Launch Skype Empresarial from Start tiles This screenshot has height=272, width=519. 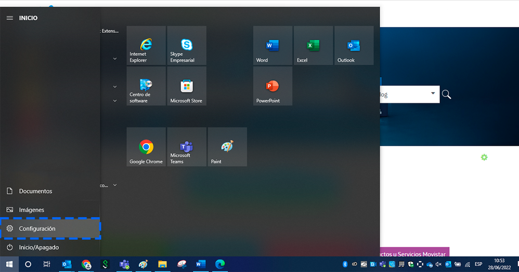(x=187, y=46)
